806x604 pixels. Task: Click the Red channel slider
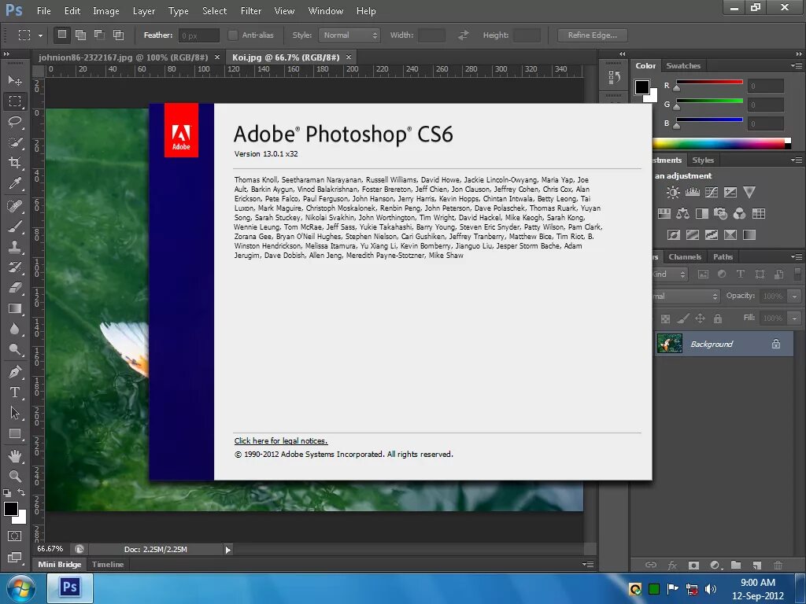click(x=709, y=82)
